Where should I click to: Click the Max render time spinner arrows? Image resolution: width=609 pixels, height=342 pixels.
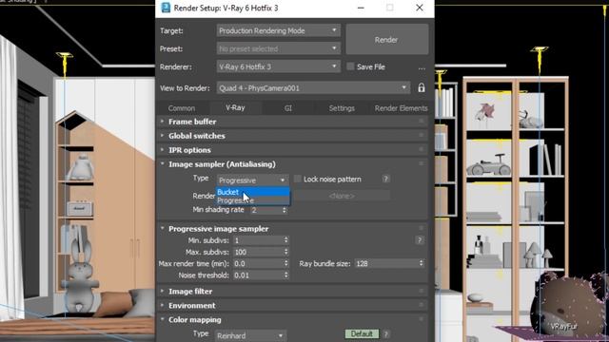pyautogui.click(x=286, y=264)
